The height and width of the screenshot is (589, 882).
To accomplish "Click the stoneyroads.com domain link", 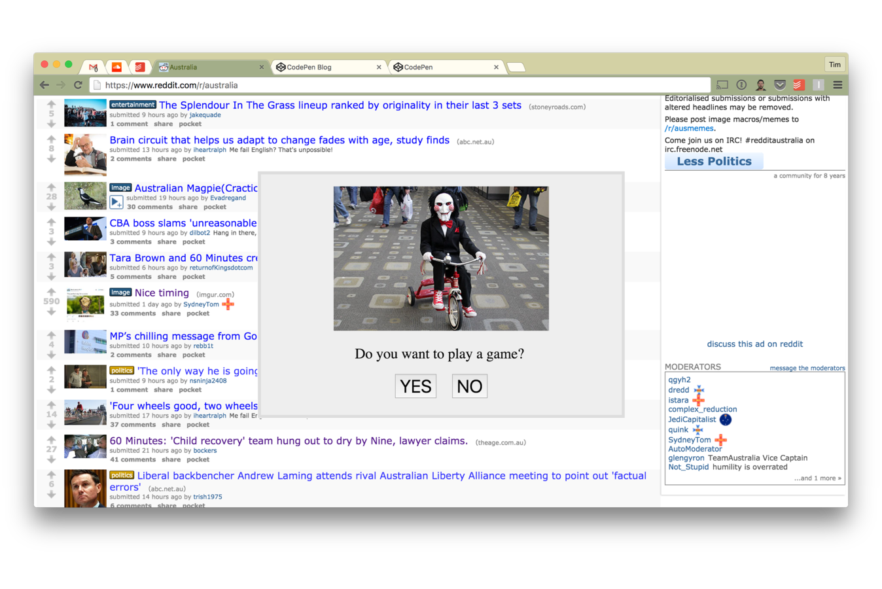I will pyautogui.click(x=557, y=107).
